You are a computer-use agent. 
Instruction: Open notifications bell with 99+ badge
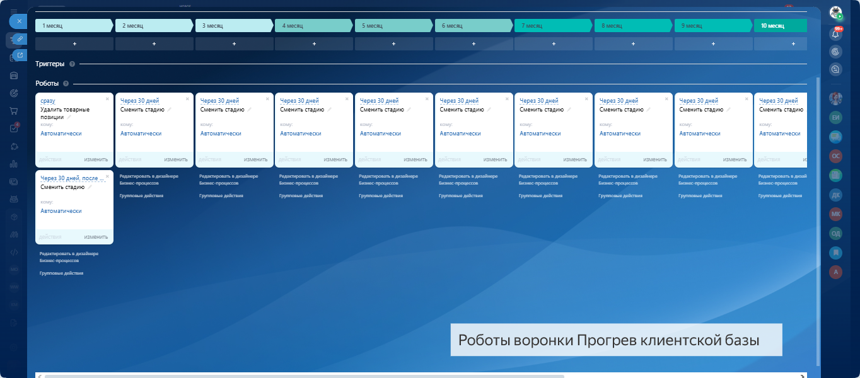pos(836,34)
